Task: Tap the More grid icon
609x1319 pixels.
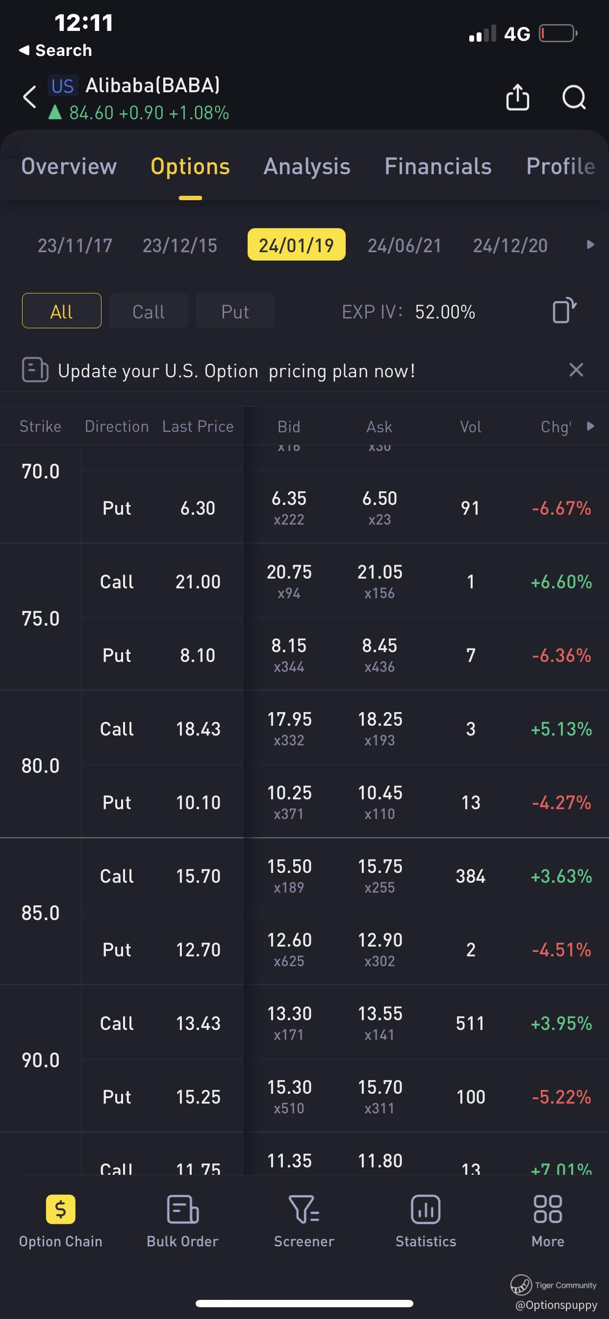Action: pos(548,1221)
